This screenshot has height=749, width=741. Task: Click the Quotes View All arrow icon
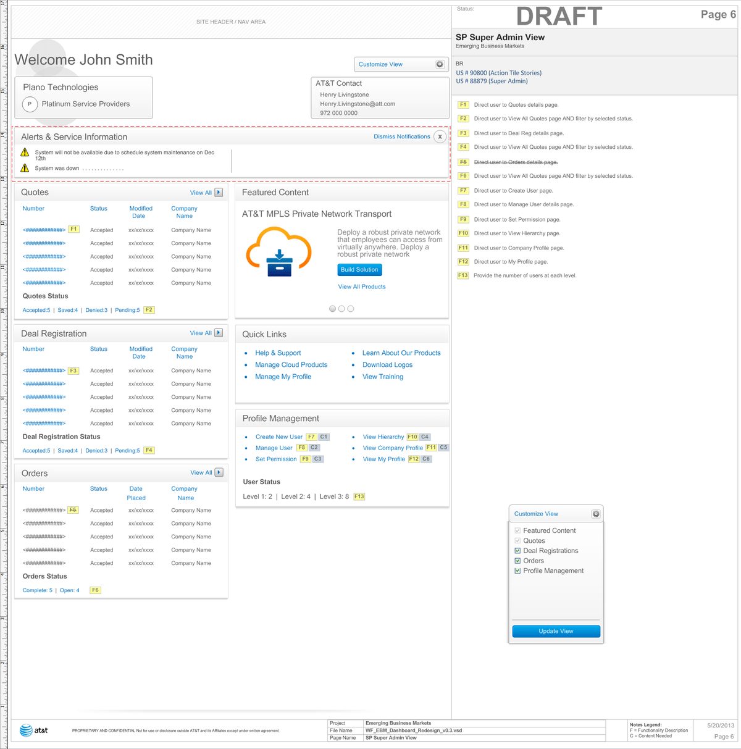(x=219, y=193)
